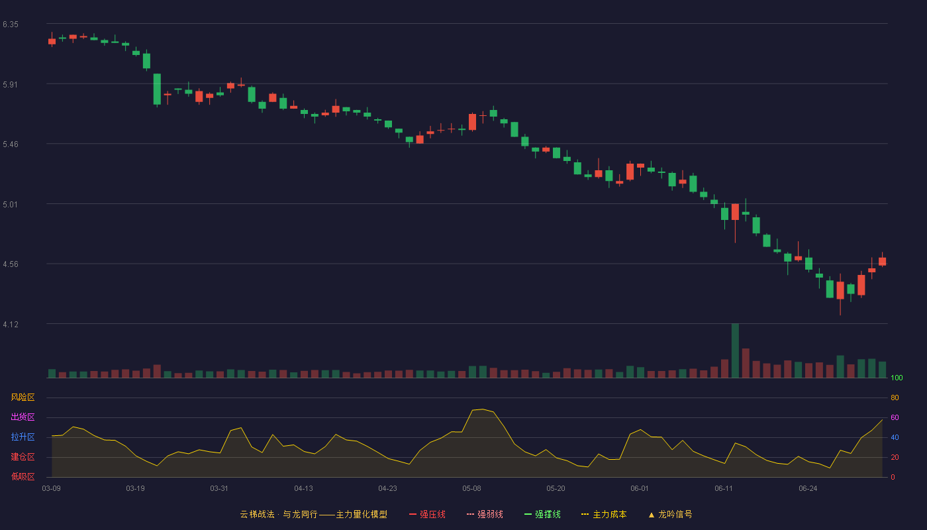
Task: Click the 5.01 price axis label
Action: (11, 205)
